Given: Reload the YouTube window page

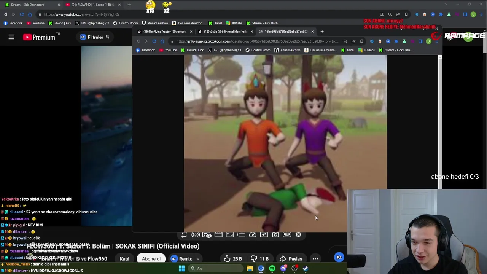Looking at the screenshot, I should click(x=22, y=14).
